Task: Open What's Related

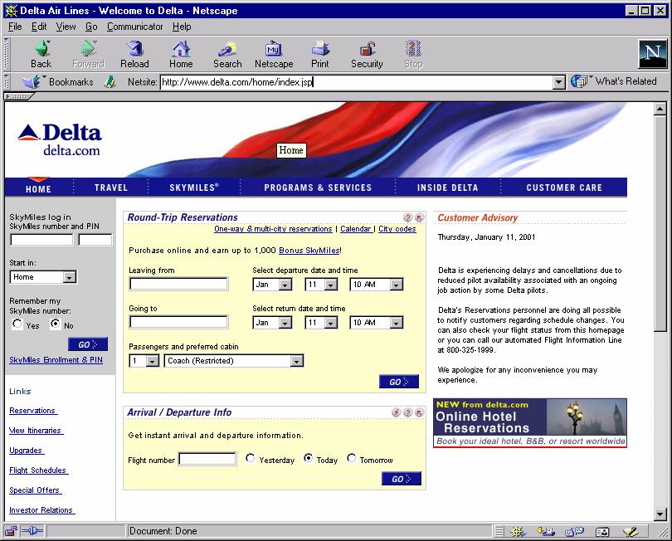Action: 613,81
